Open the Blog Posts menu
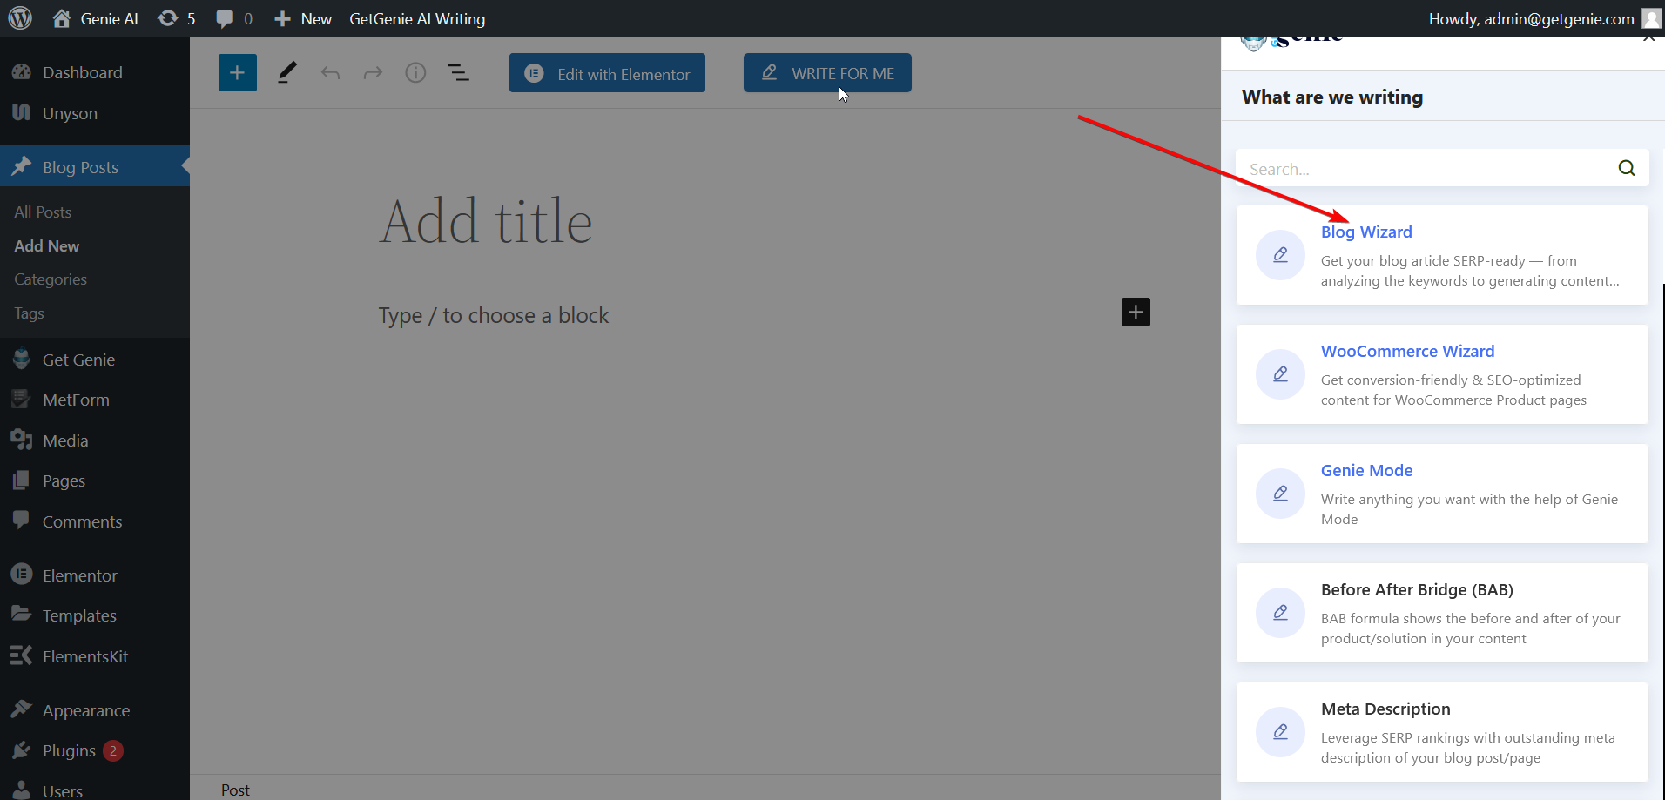Viewport: 1665px width, 800px height. pos(95,167)
